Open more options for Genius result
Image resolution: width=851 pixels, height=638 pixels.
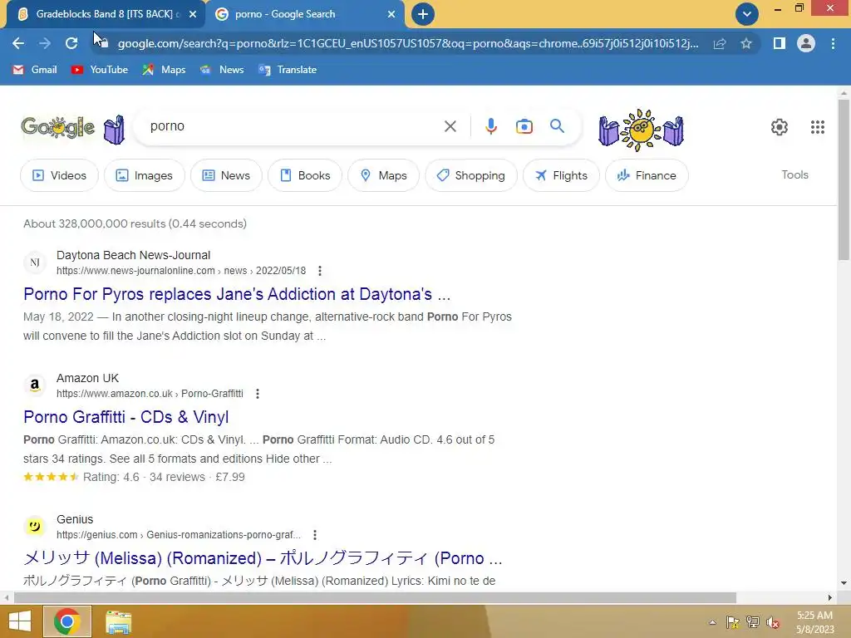point(315,535)
